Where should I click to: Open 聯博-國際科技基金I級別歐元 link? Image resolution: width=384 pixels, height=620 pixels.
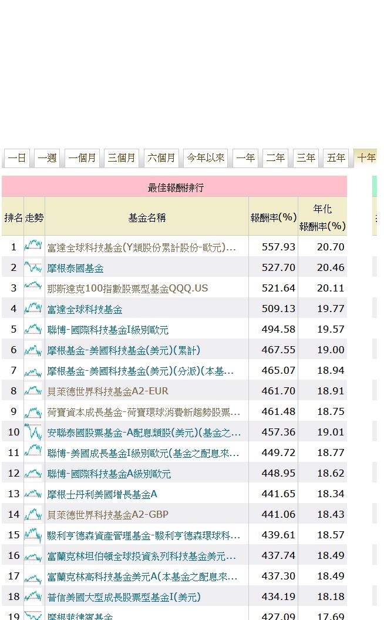pos(108,330)
